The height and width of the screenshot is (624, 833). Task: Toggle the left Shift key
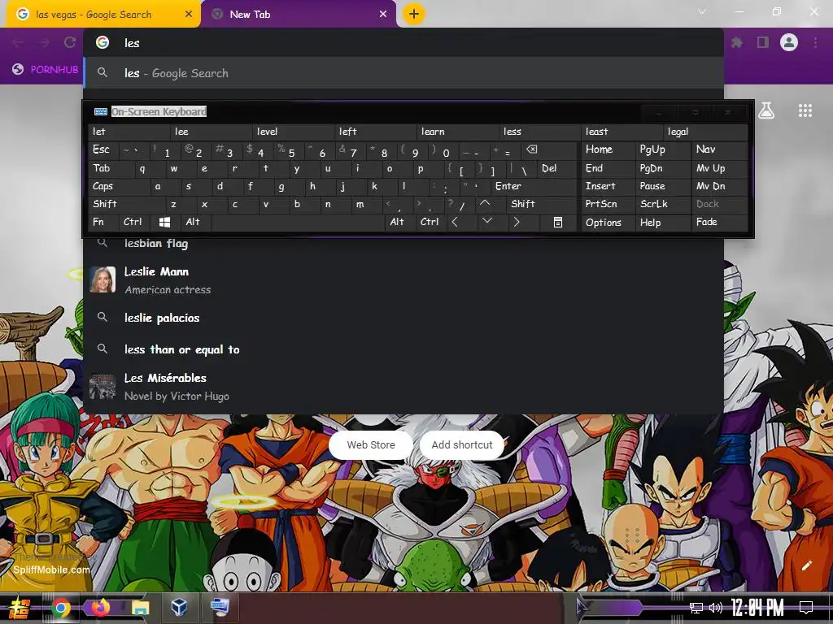tap(126, 204)
